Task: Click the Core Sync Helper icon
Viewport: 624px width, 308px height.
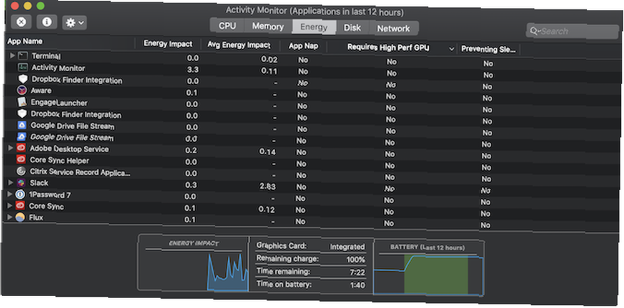Action: tap(21, 160)
